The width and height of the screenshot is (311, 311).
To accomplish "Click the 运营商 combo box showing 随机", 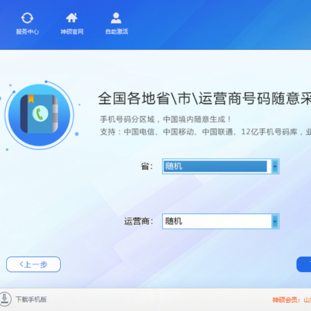I will click(x=221, y=221).
